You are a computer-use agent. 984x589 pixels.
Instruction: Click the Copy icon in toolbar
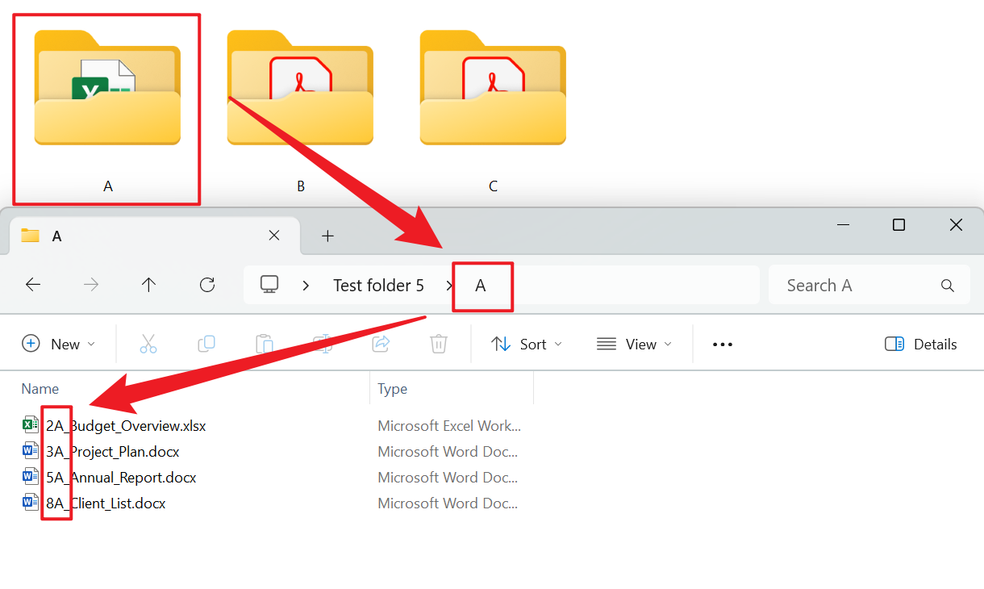coord(206,344)
